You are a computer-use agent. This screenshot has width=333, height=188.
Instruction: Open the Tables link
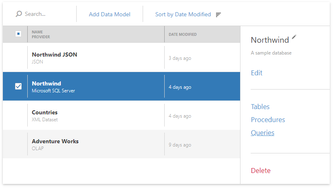tap(260, 107)
